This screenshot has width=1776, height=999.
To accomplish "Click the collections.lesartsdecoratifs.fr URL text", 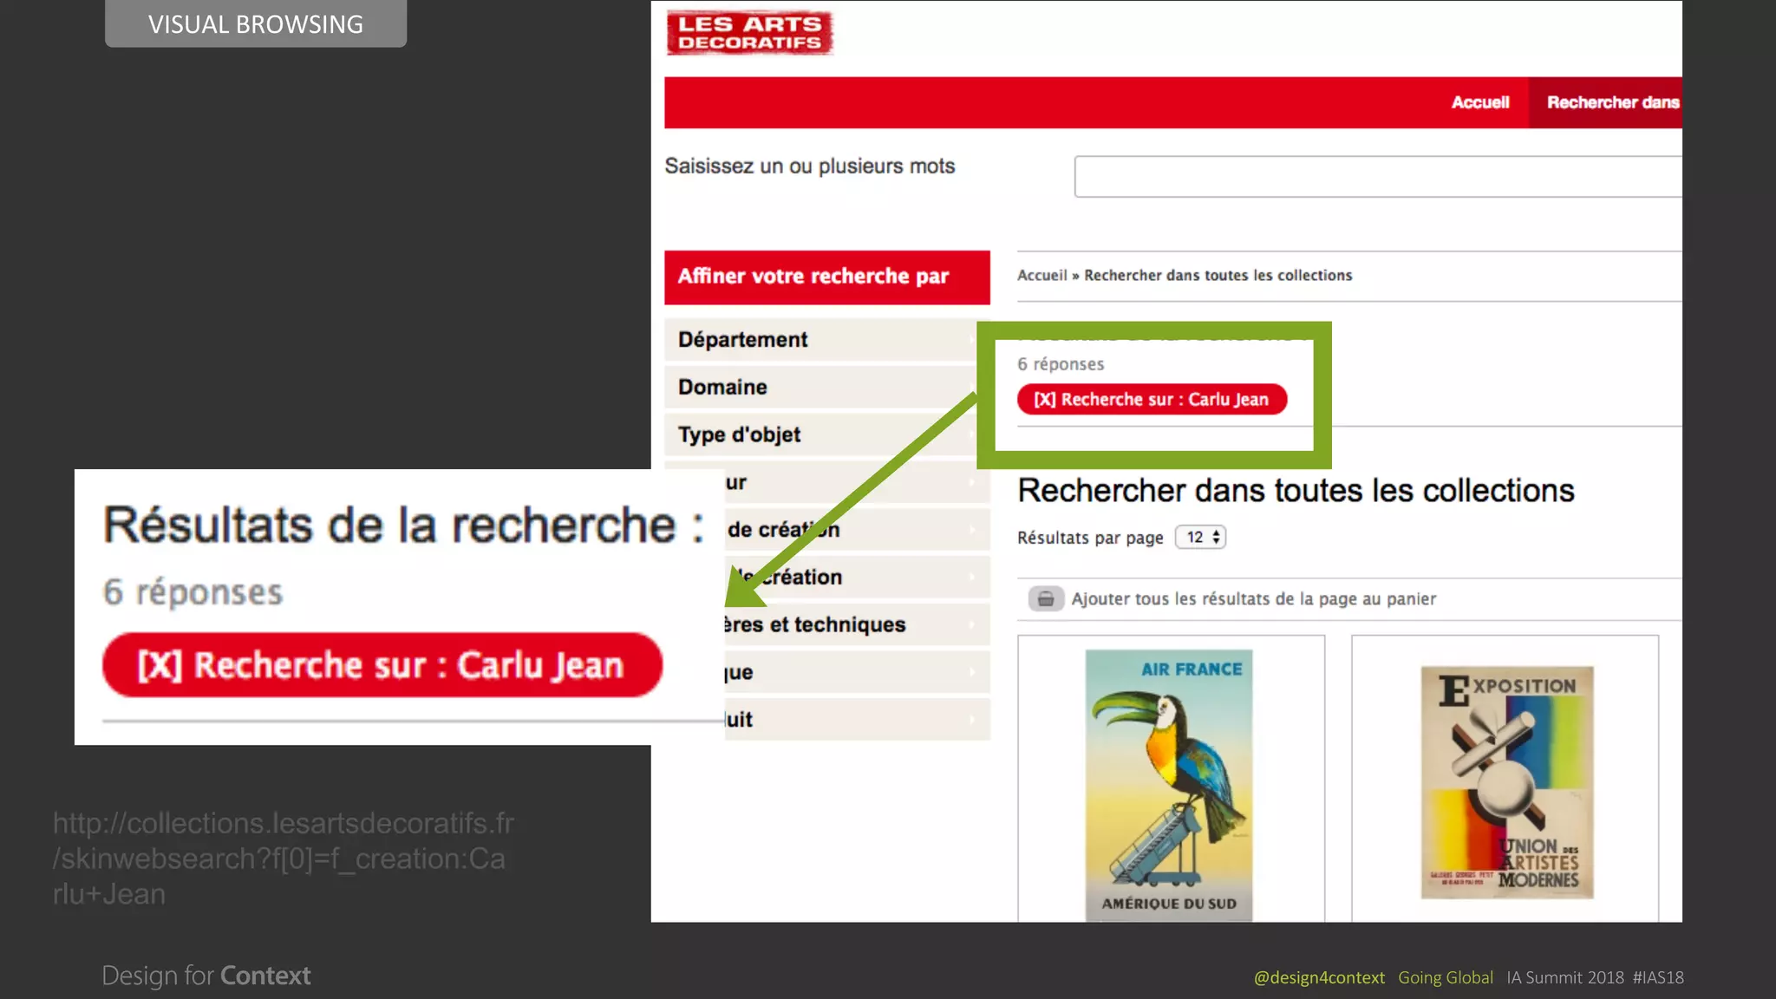I will click(x=284, y=858).
